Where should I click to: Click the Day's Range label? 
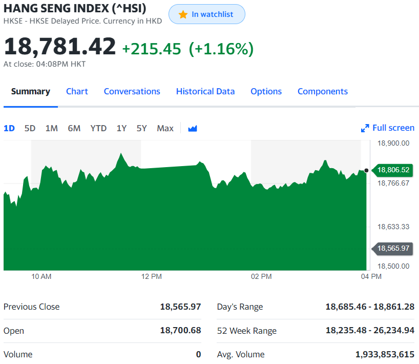(240, 307)
